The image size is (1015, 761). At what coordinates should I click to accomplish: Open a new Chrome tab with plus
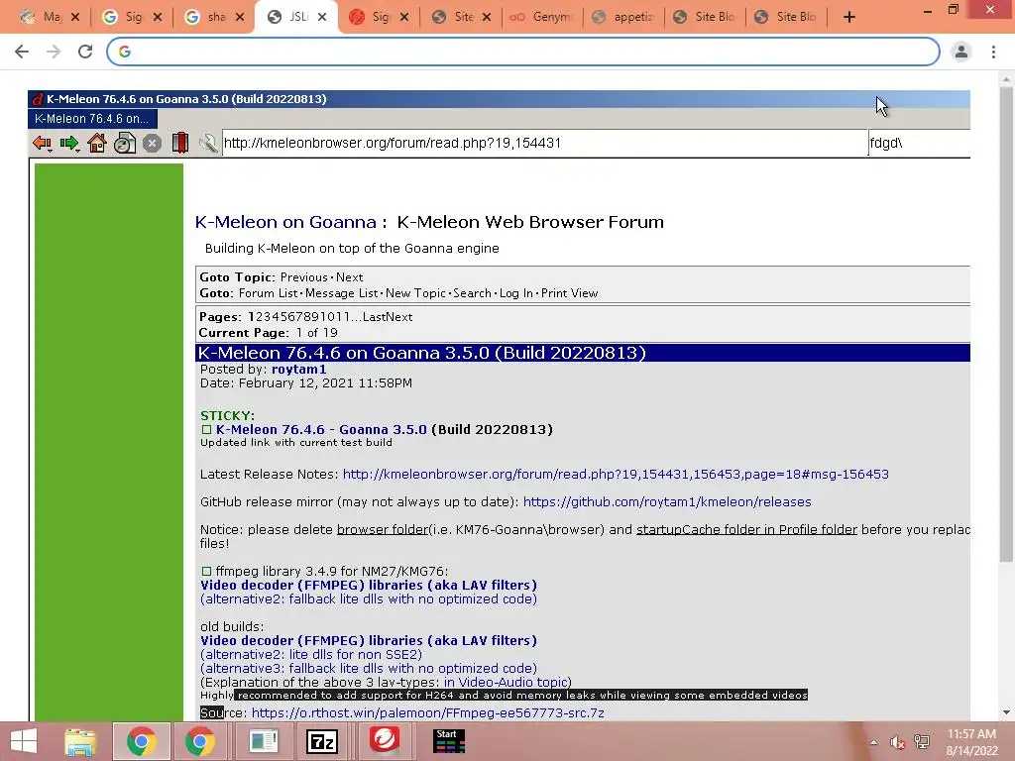point(849,18)
